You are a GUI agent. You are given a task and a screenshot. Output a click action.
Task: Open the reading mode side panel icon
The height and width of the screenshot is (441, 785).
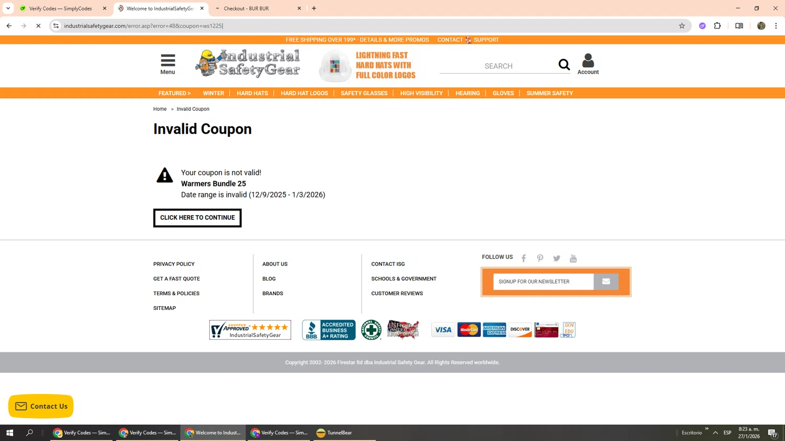click(x=739, y=26)
